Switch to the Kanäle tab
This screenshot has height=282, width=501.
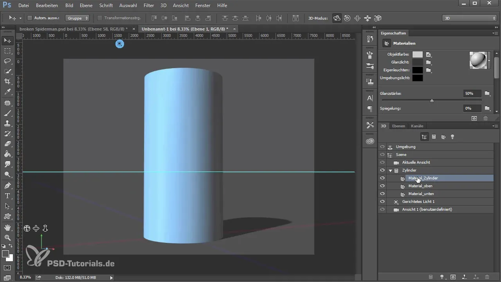(x=417, y=126)
